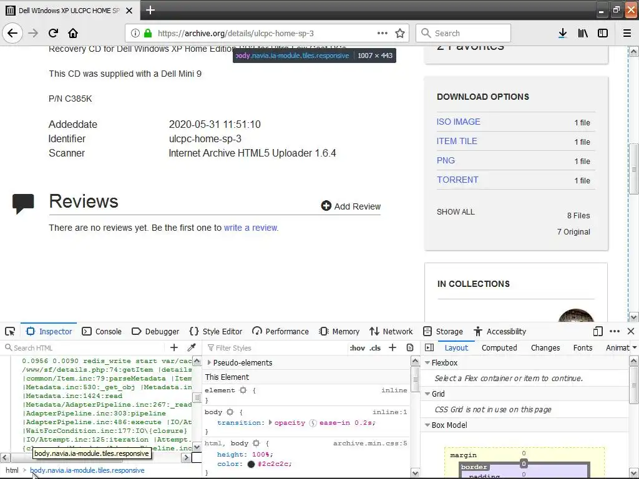
Task: Bookmark this page with the star icon
Action: point(400,34)
